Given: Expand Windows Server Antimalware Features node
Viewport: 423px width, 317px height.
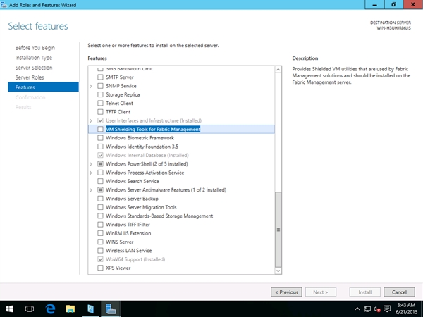Looking at the screenshot, I should 91,190.
